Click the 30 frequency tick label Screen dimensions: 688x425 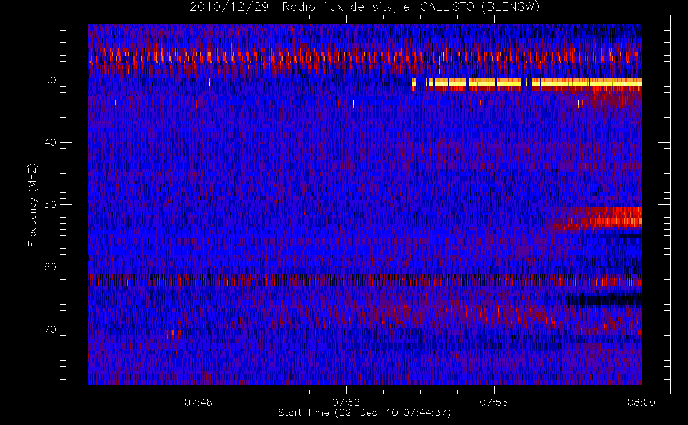pos(50,80)
